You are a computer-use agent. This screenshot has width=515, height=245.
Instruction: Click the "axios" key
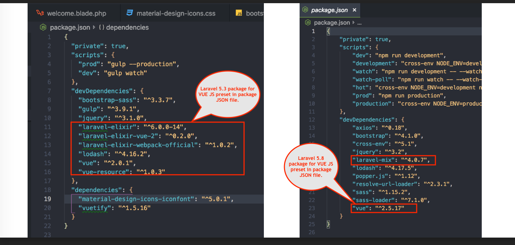click(364, 128)
